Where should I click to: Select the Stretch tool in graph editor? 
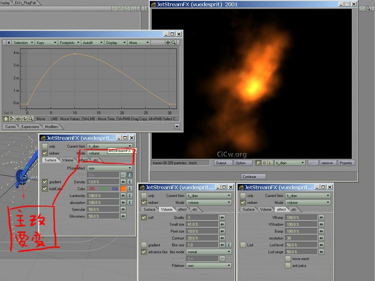click(x=18, y=119)
